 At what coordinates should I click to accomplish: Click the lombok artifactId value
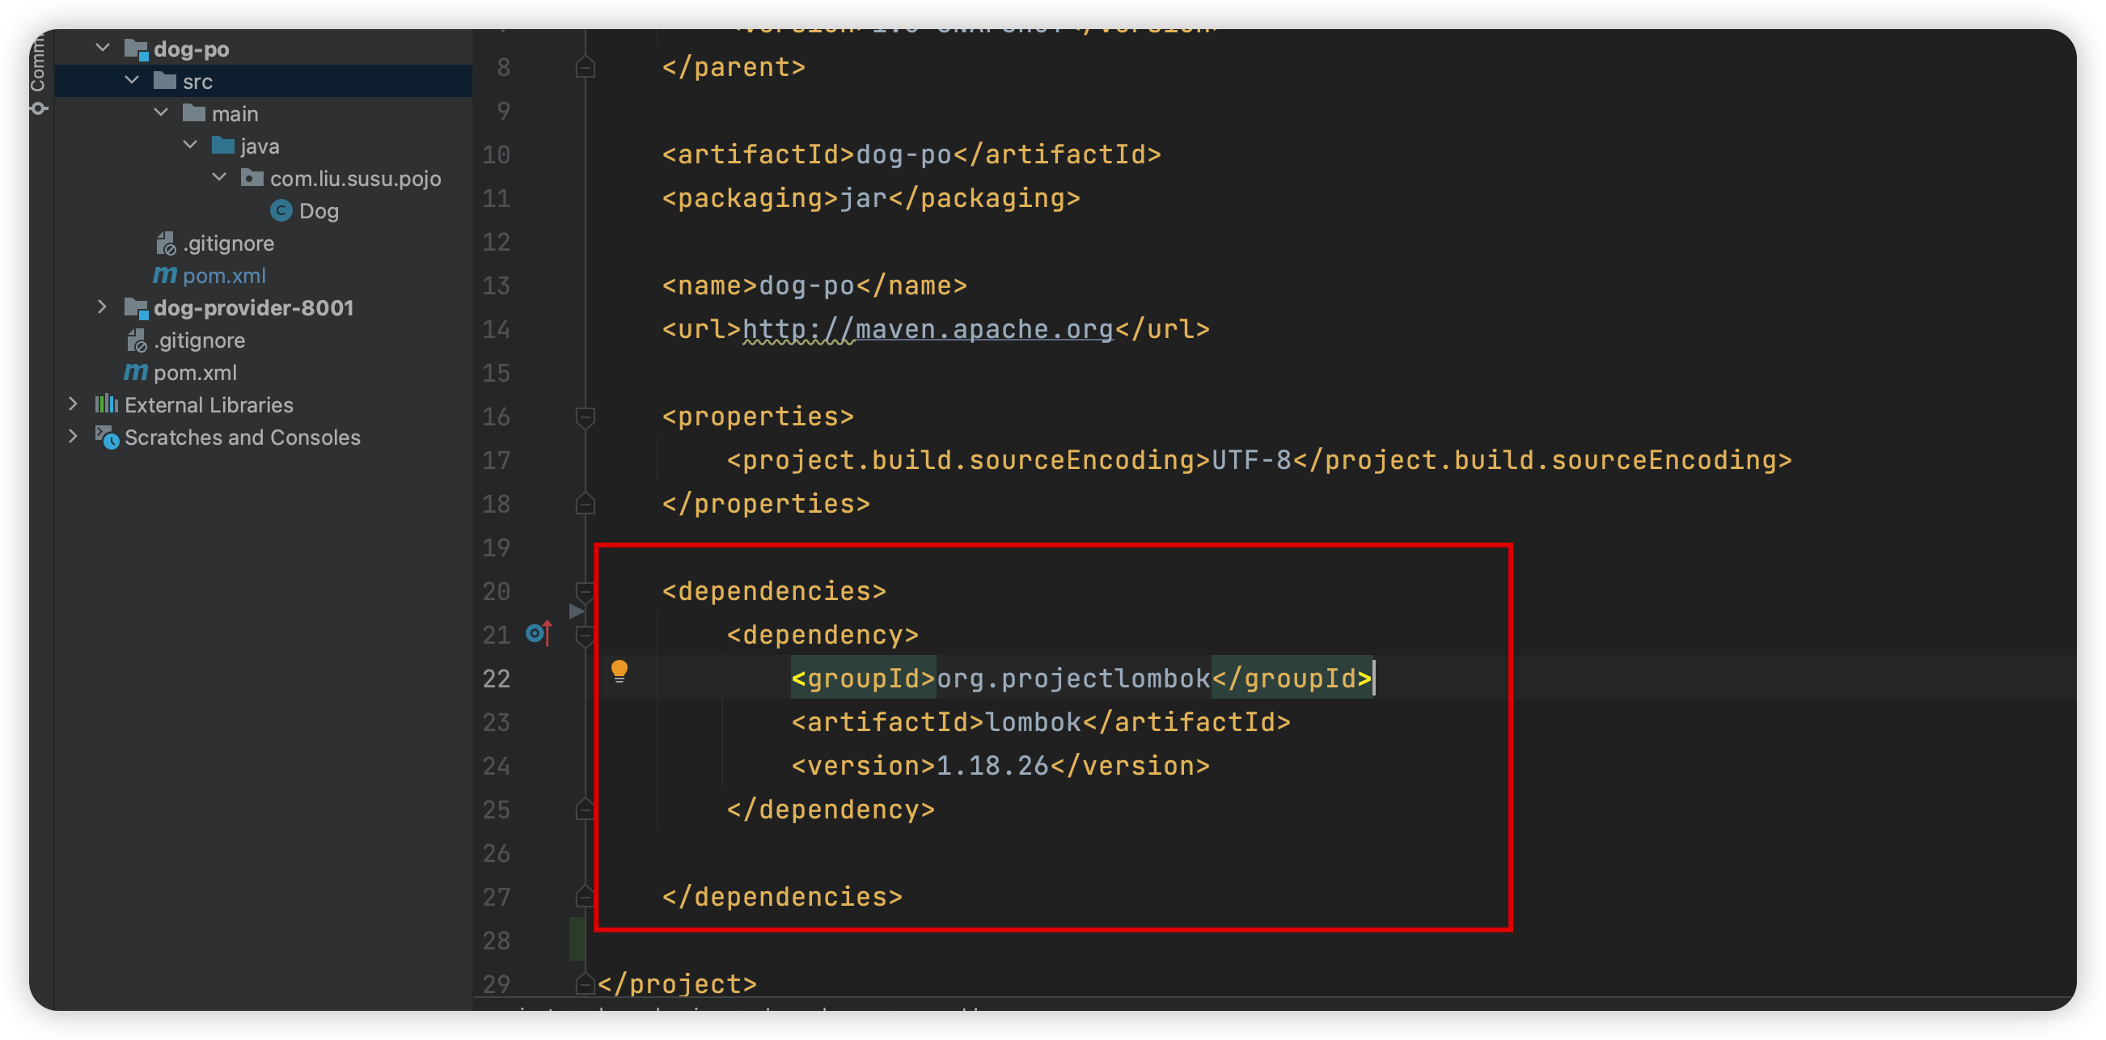(1034, 722)
